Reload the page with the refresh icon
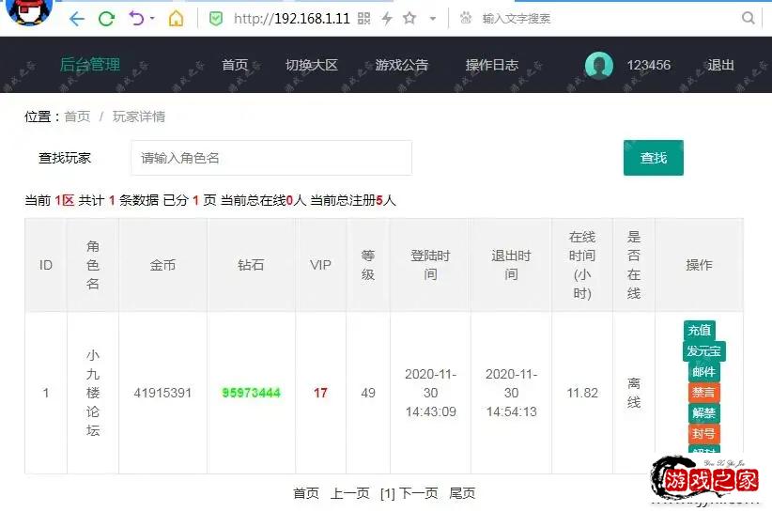Viewport: 772px width, 512px height. click(106, 18)
